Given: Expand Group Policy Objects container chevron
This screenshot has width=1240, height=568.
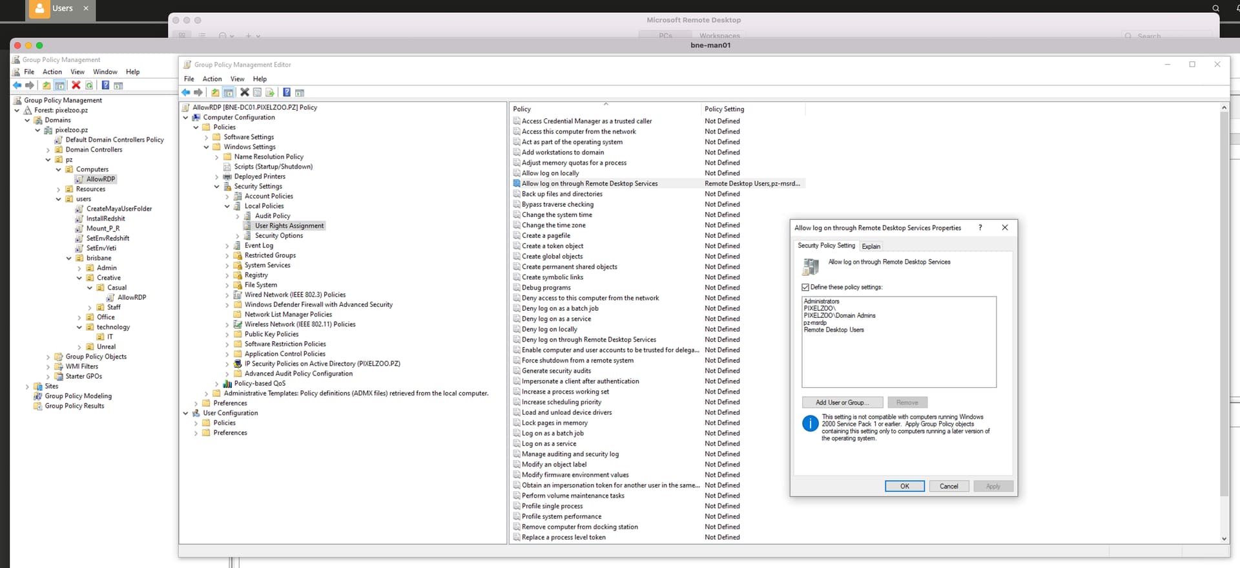Looking at the screenshot, I should coord(48,357).
